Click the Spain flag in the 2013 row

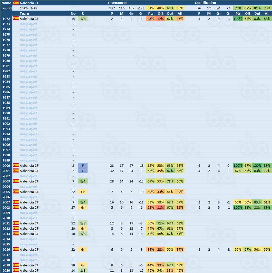pyautogui.click(x=16, y=234)
